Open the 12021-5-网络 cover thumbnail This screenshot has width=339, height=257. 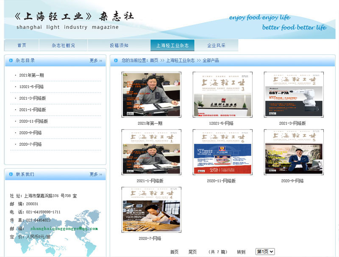(222, 95)
